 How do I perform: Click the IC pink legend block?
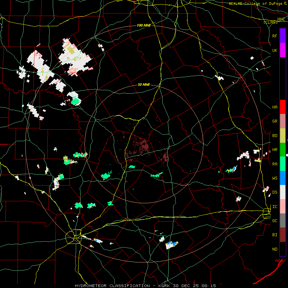click(283, 206)
